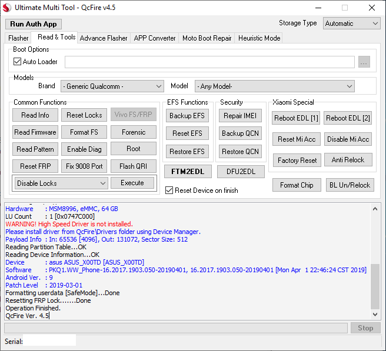Click the FTM2EDL button
This screenshot has width=386, height=351.
point(188,172)
